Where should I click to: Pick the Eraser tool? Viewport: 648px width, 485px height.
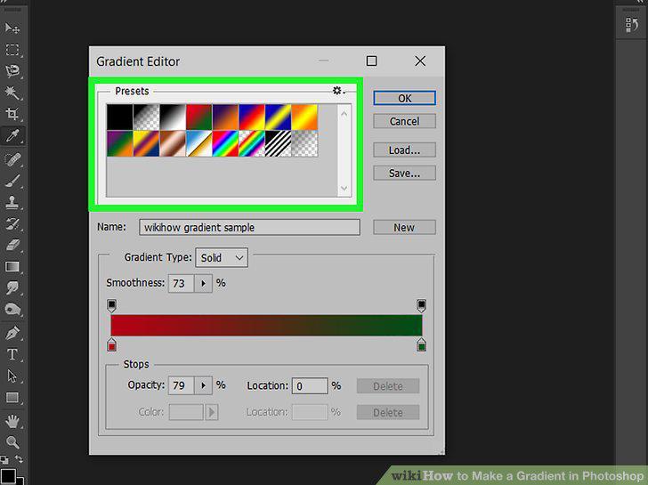click(12, 245)
